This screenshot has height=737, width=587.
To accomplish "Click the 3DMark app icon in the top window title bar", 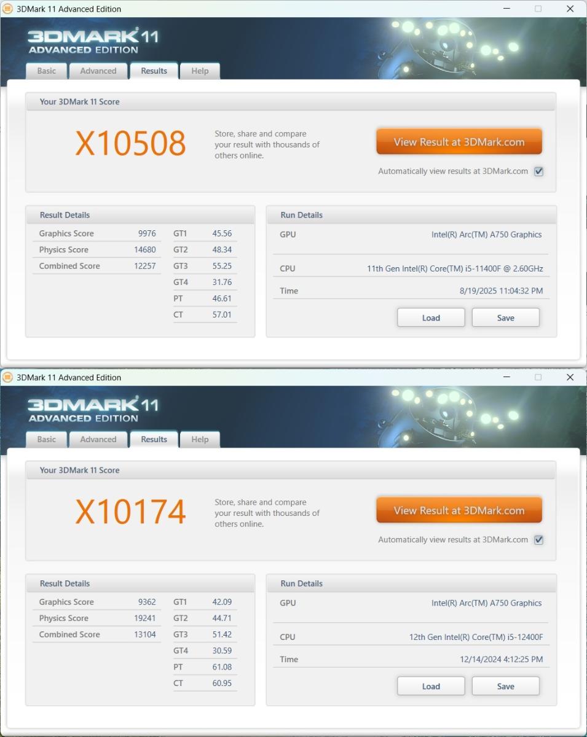I will (x=8, y=9).
